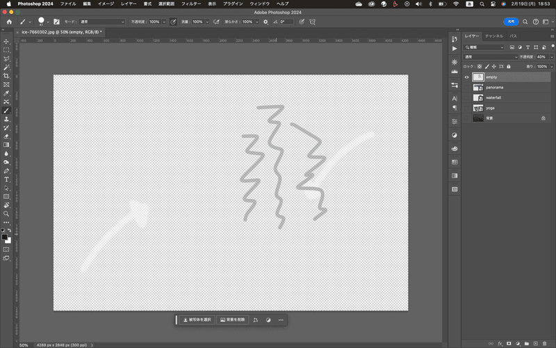The width and height of the screenshot is (556, 348).
Task: Select the Eyedropper tool
Action: pyautogui.click(x=6, y=93)
